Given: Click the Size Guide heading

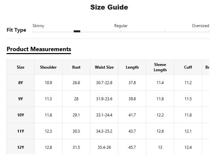Looking at the screenshot, I should pyautogui.click(x=109, y=7).
